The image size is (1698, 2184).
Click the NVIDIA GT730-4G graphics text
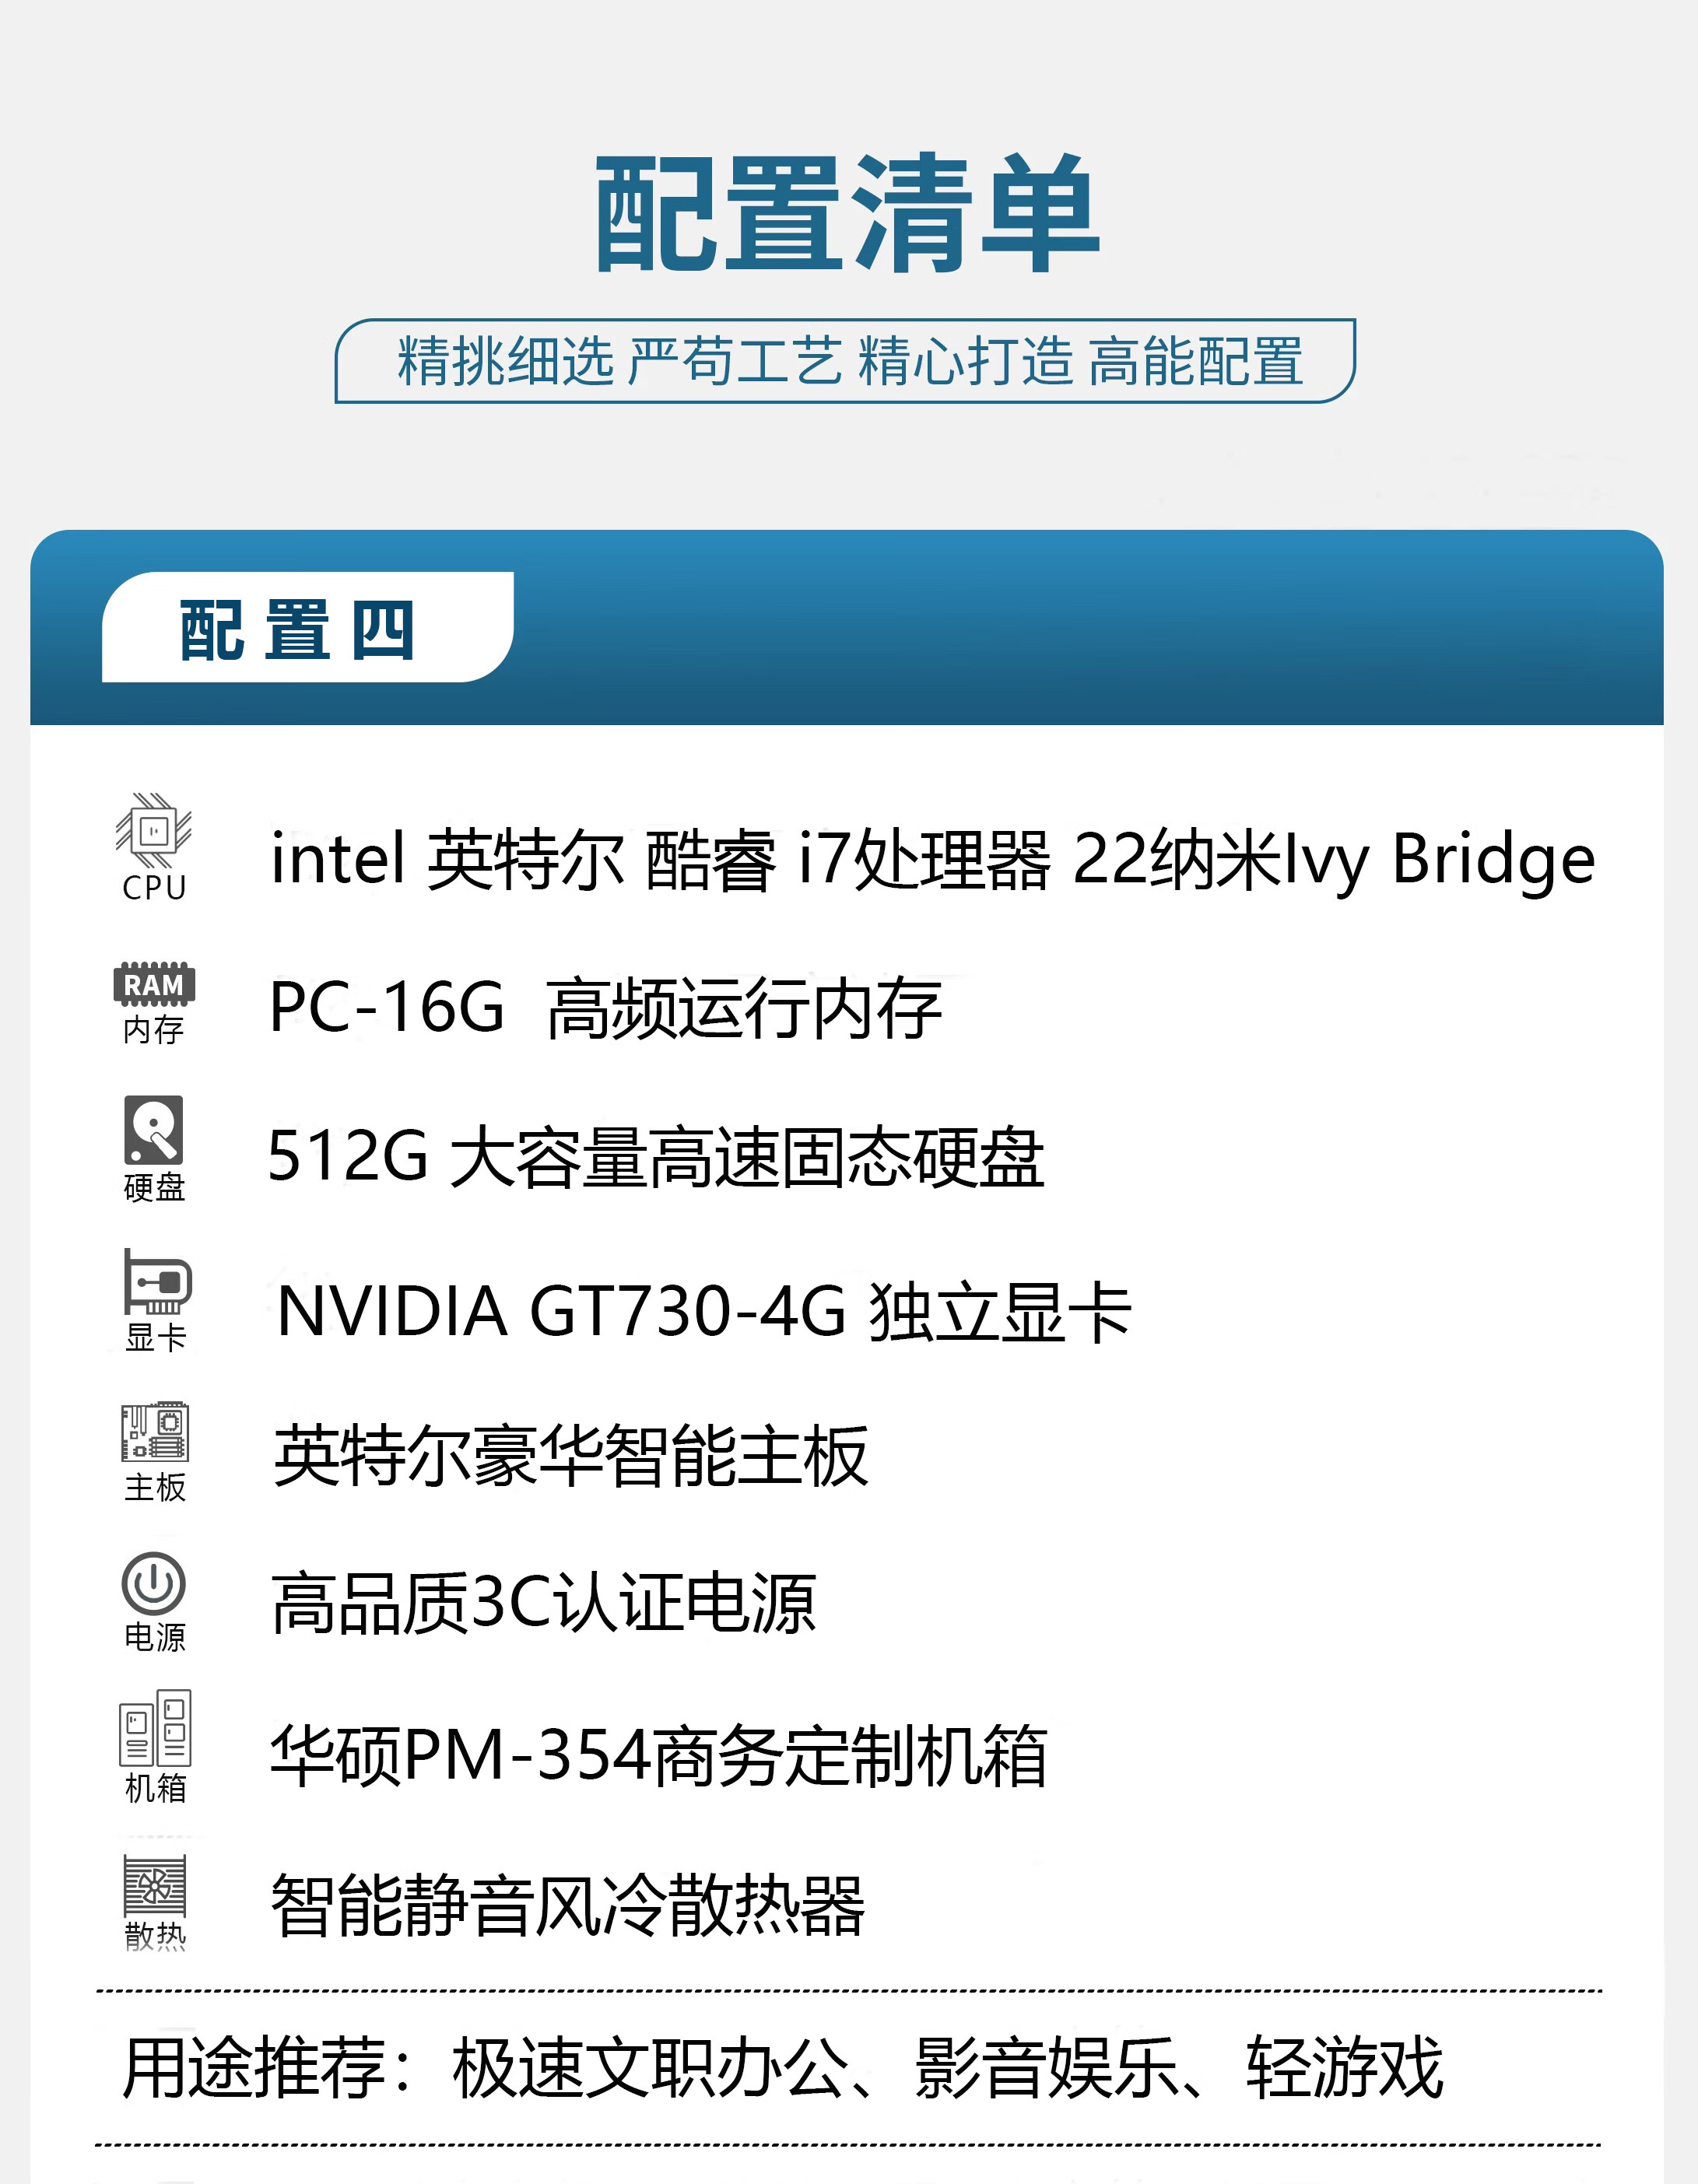click(704, 1311)
